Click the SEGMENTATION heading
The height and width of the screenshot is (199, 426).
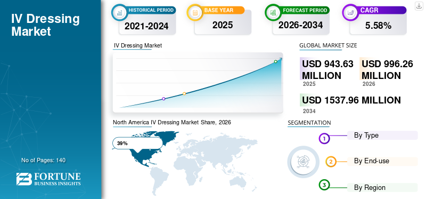[x=309, y=123]
